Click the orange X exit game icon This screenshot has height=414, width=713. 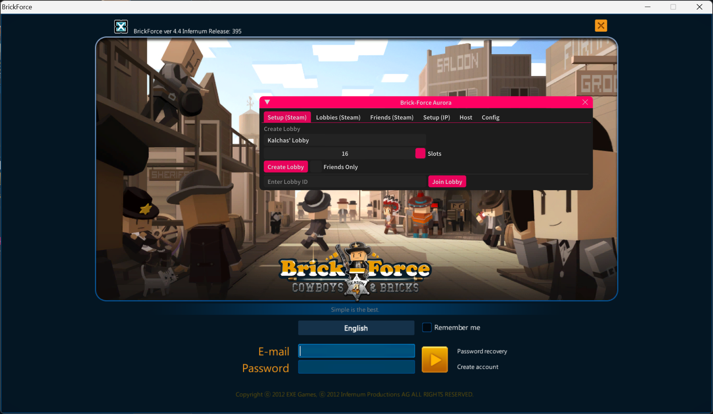coord(601,26)
